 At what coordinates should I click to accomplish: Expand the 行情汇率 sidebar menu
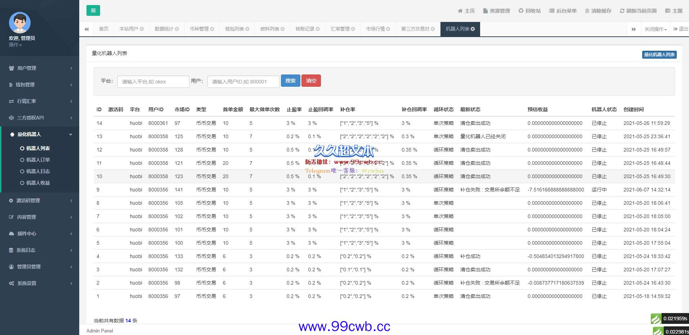tap(40, 101)
